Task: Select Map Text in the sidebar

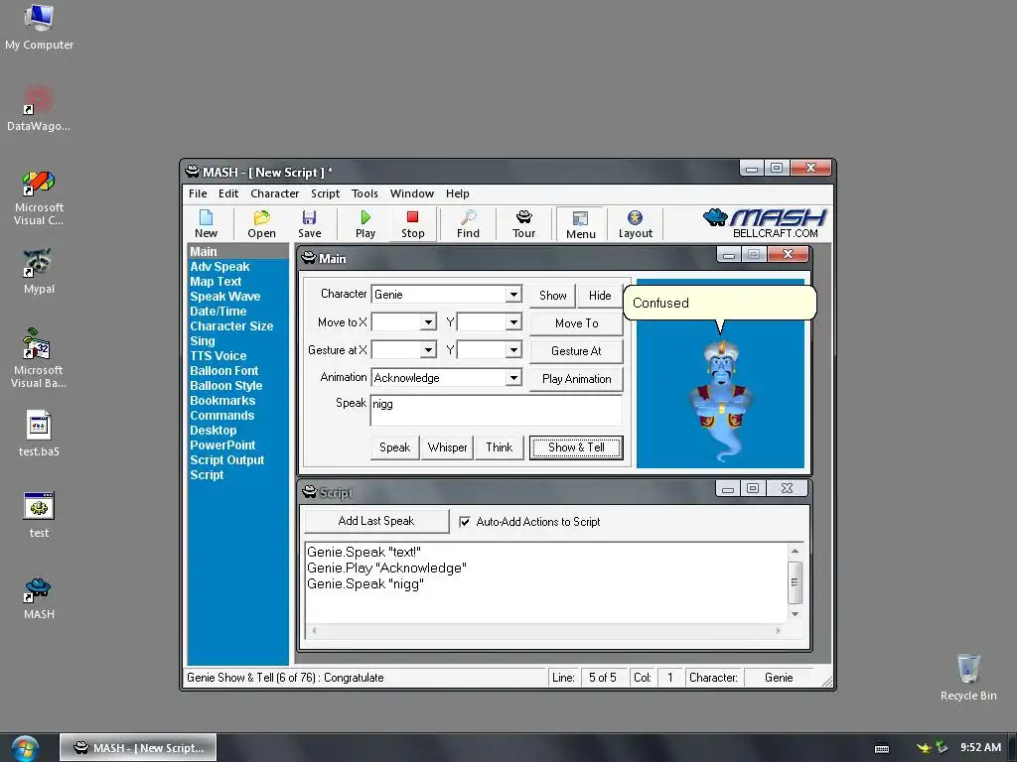Action: (216, 281)
